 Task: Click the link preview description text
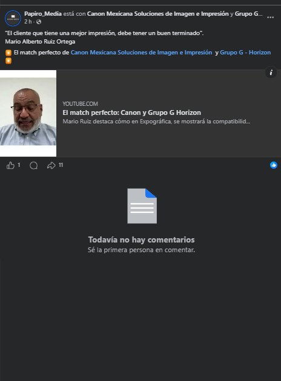pyautogui.click(x=156, y=122)
